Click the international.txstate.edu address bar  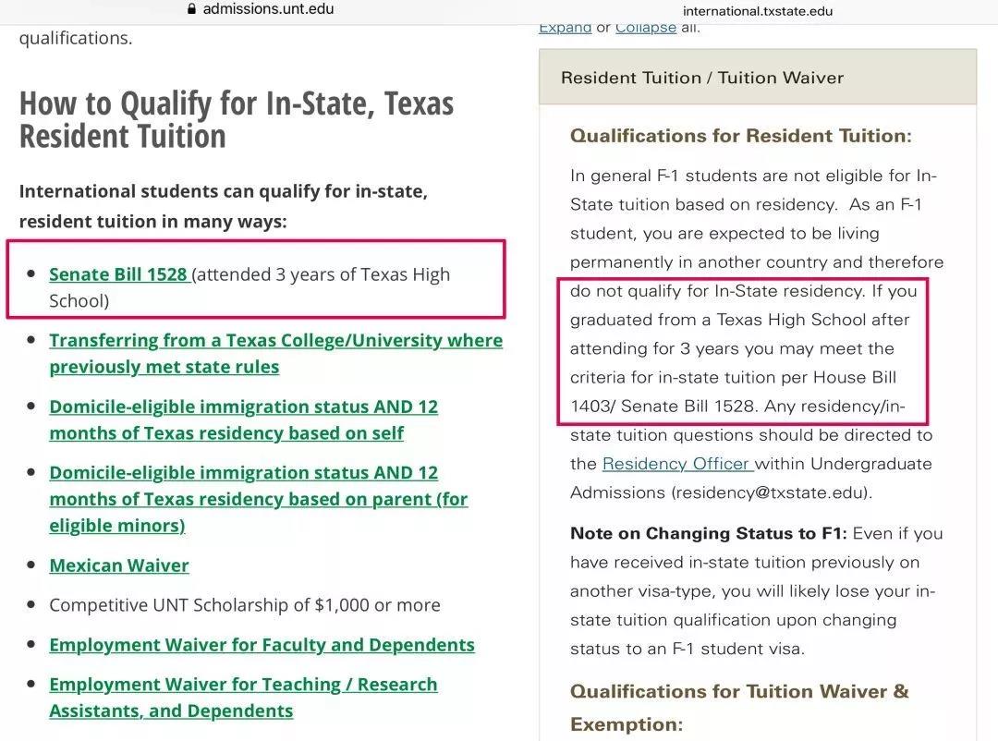pos(758,11)
